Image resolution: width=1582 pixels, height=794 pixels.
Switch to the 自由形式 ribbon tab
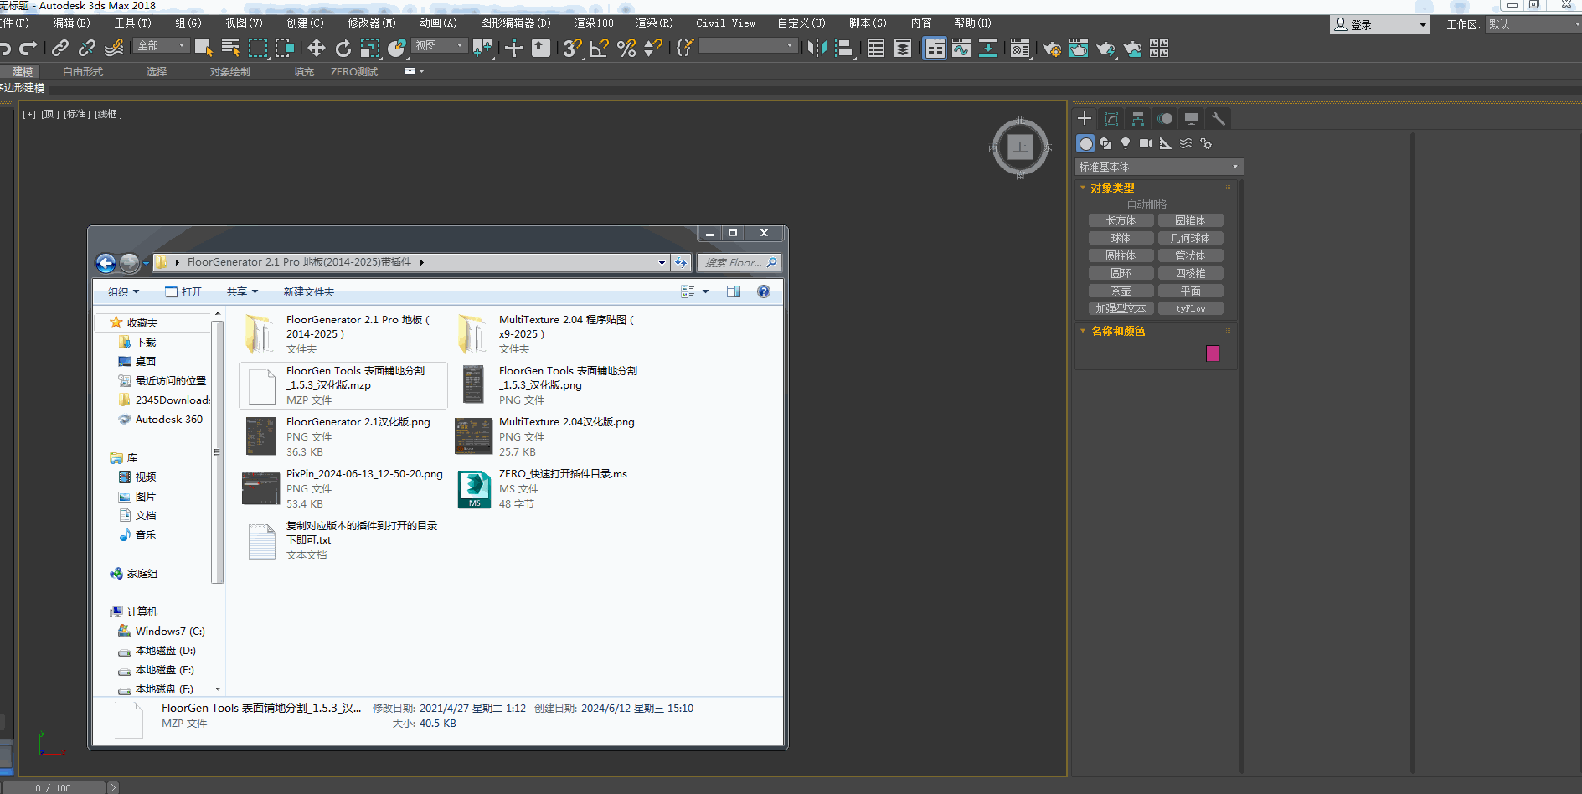click(x=83, y=72)
